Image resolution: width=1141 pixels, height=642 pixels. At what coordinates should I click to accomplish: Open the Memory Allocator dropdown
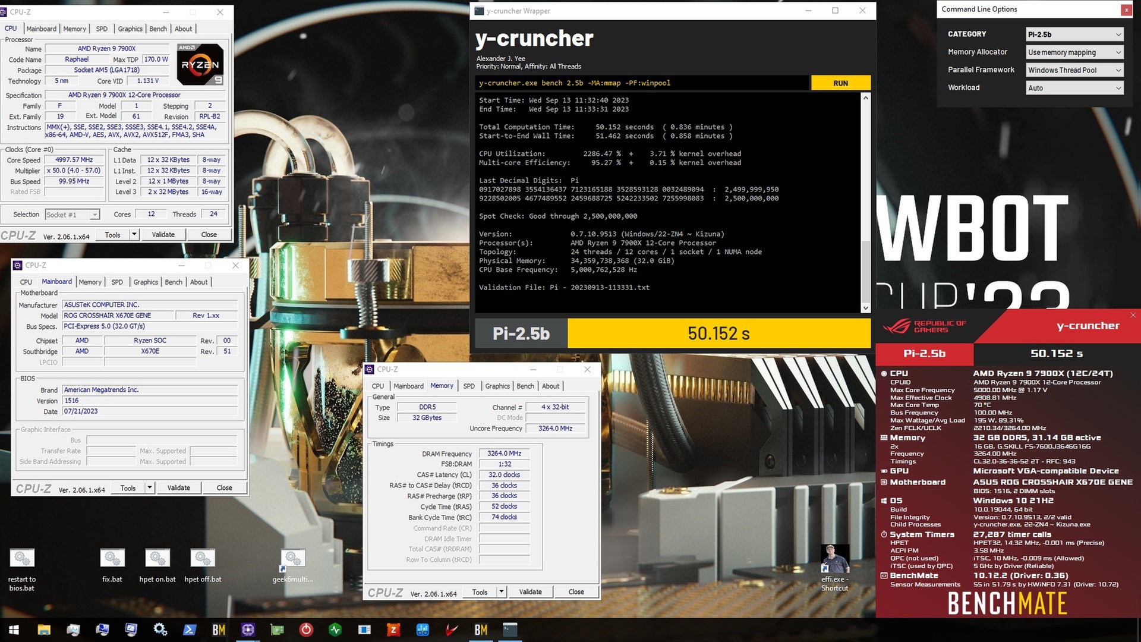coord(1074,52)
